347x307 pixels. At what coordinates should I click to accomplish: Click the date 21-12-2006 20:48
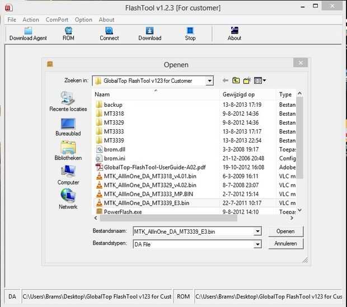tap(243, 158)
